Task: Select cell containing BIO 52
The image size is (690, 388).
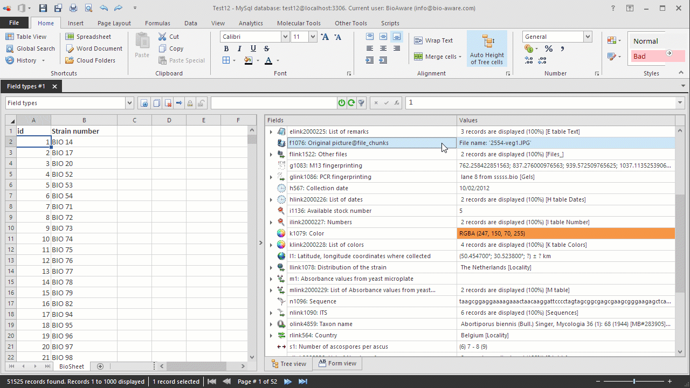Action: click(x=84, y=174)
